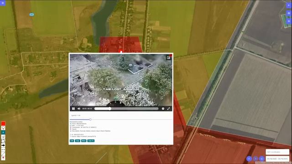This screenshot has width=292, height=164.
Task: Click the Move button in popup
Action: coord(84,141)
